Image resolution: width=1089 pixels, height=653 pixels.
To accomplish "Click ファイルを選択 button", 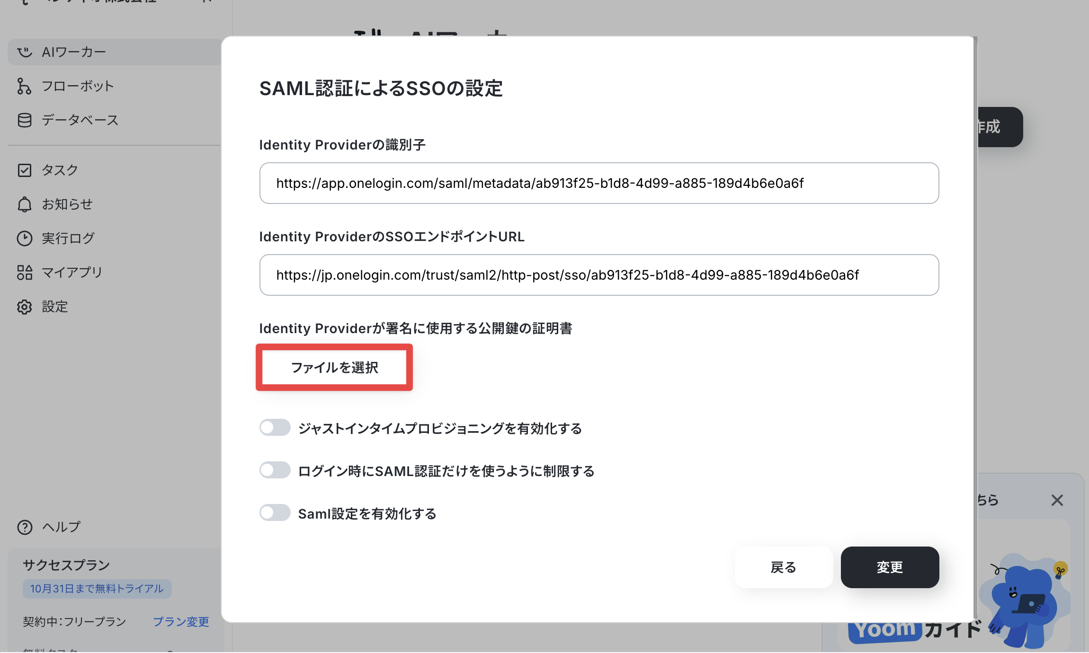I will 334,368.
